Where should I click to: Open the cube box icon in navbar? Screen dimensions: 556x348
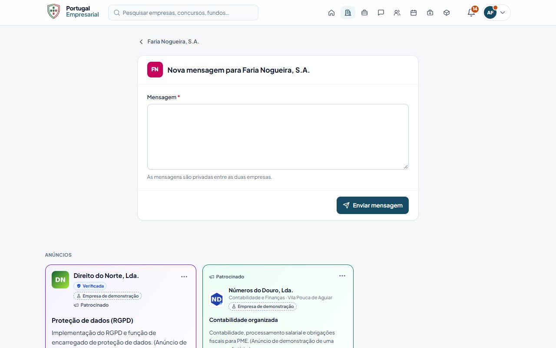pyautogui.click(x=447, y=13)
